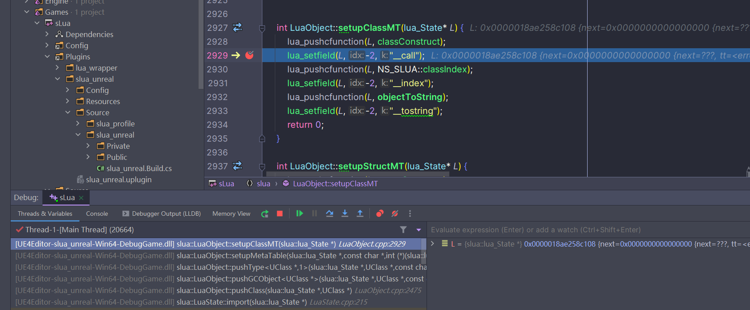Open the Memory View tab
The image size is (750, 310).
point(231,214)
